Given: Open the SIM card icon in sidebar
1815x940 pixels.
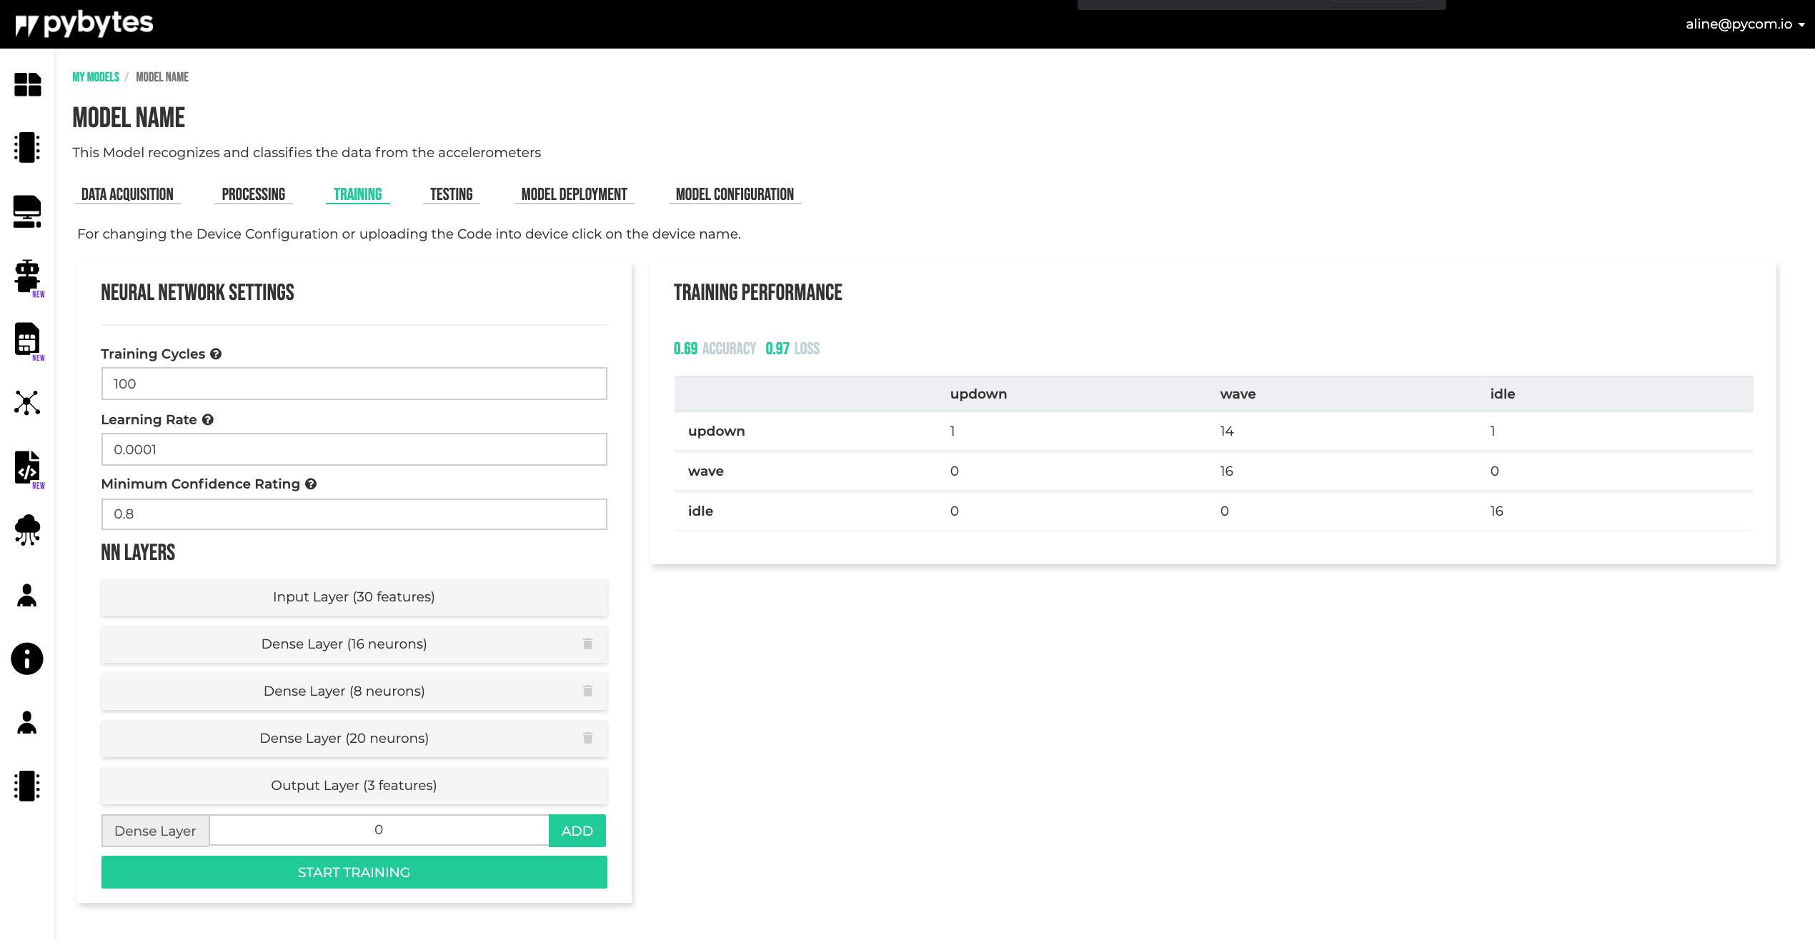Looking at the screenshot, I should (x=27, y=339).
